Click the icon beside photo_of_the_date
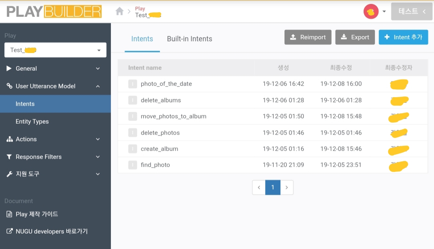The width and height of the screenshot is (434, 249). (133, 84)
